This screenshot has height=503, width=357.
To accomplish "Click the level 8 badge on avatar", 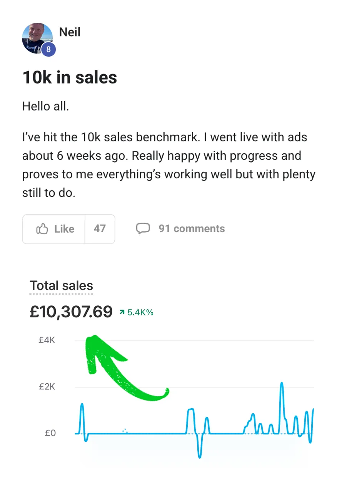I will coord(48,50).
